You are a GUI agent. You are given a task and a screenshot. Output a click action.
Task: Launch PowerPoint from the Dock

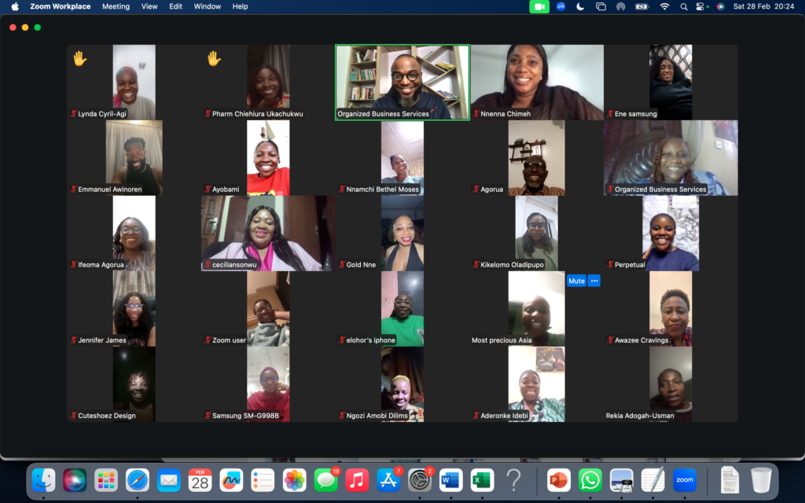(558, 479)
